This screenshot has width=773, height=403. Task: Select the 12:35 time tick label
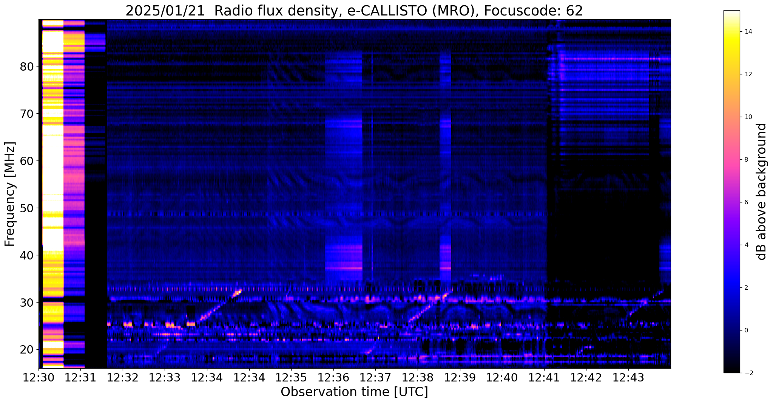(x=291, y=378)
